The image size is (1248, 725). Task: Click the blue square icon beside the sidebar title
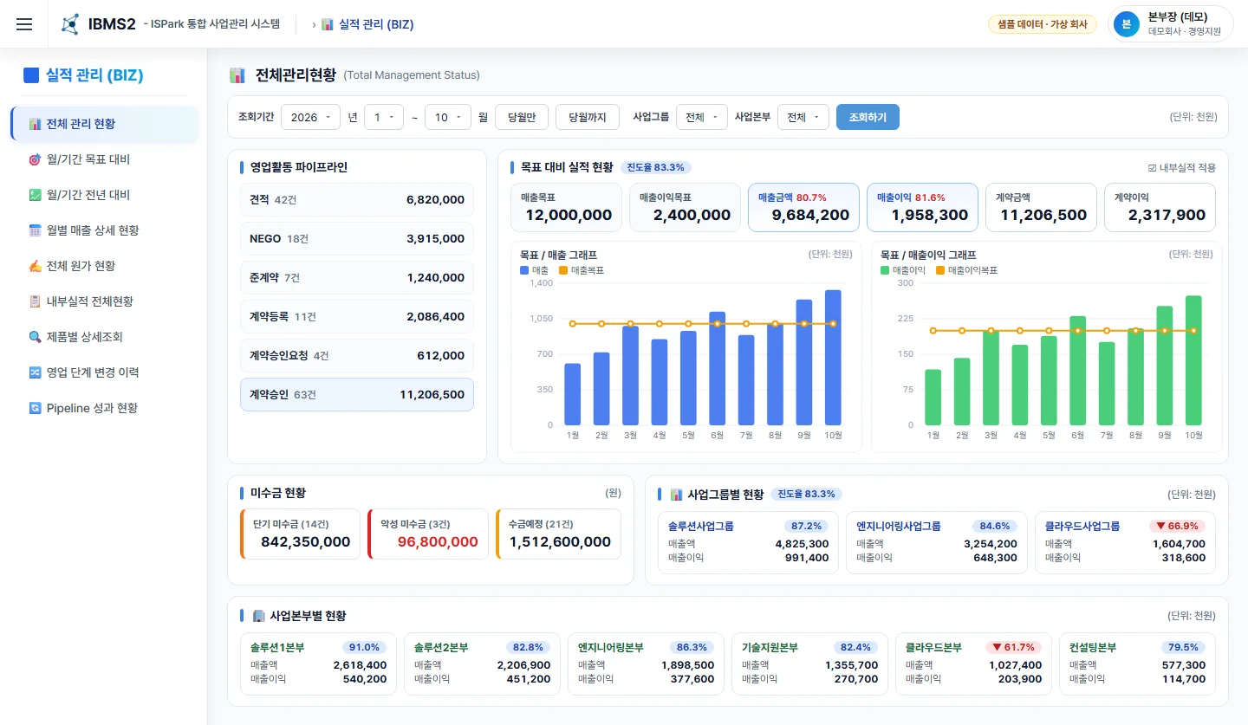[31, 75]
